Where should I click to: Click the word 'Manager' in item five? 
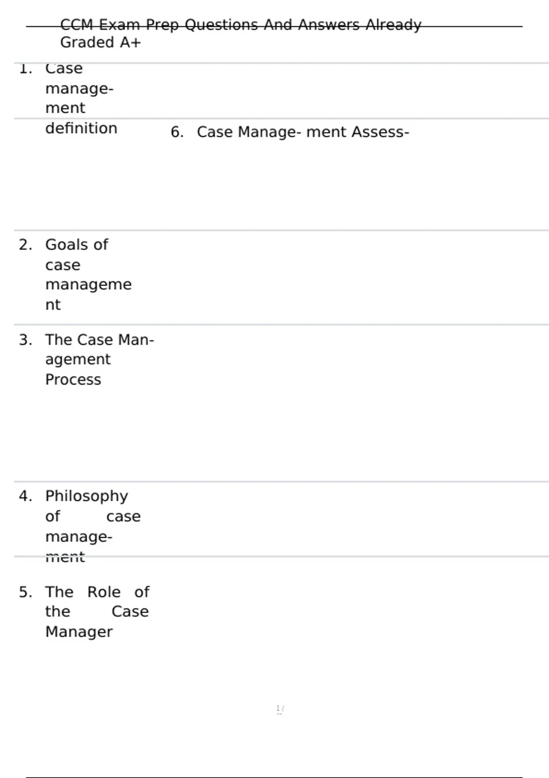coord(79,632)
